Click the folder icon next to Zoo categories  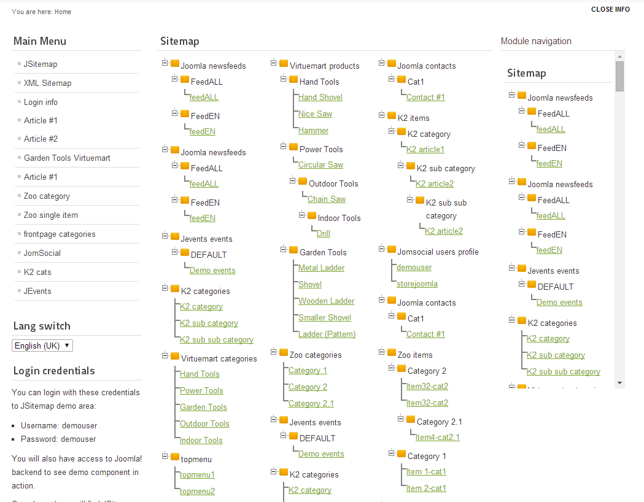point(284,352)
